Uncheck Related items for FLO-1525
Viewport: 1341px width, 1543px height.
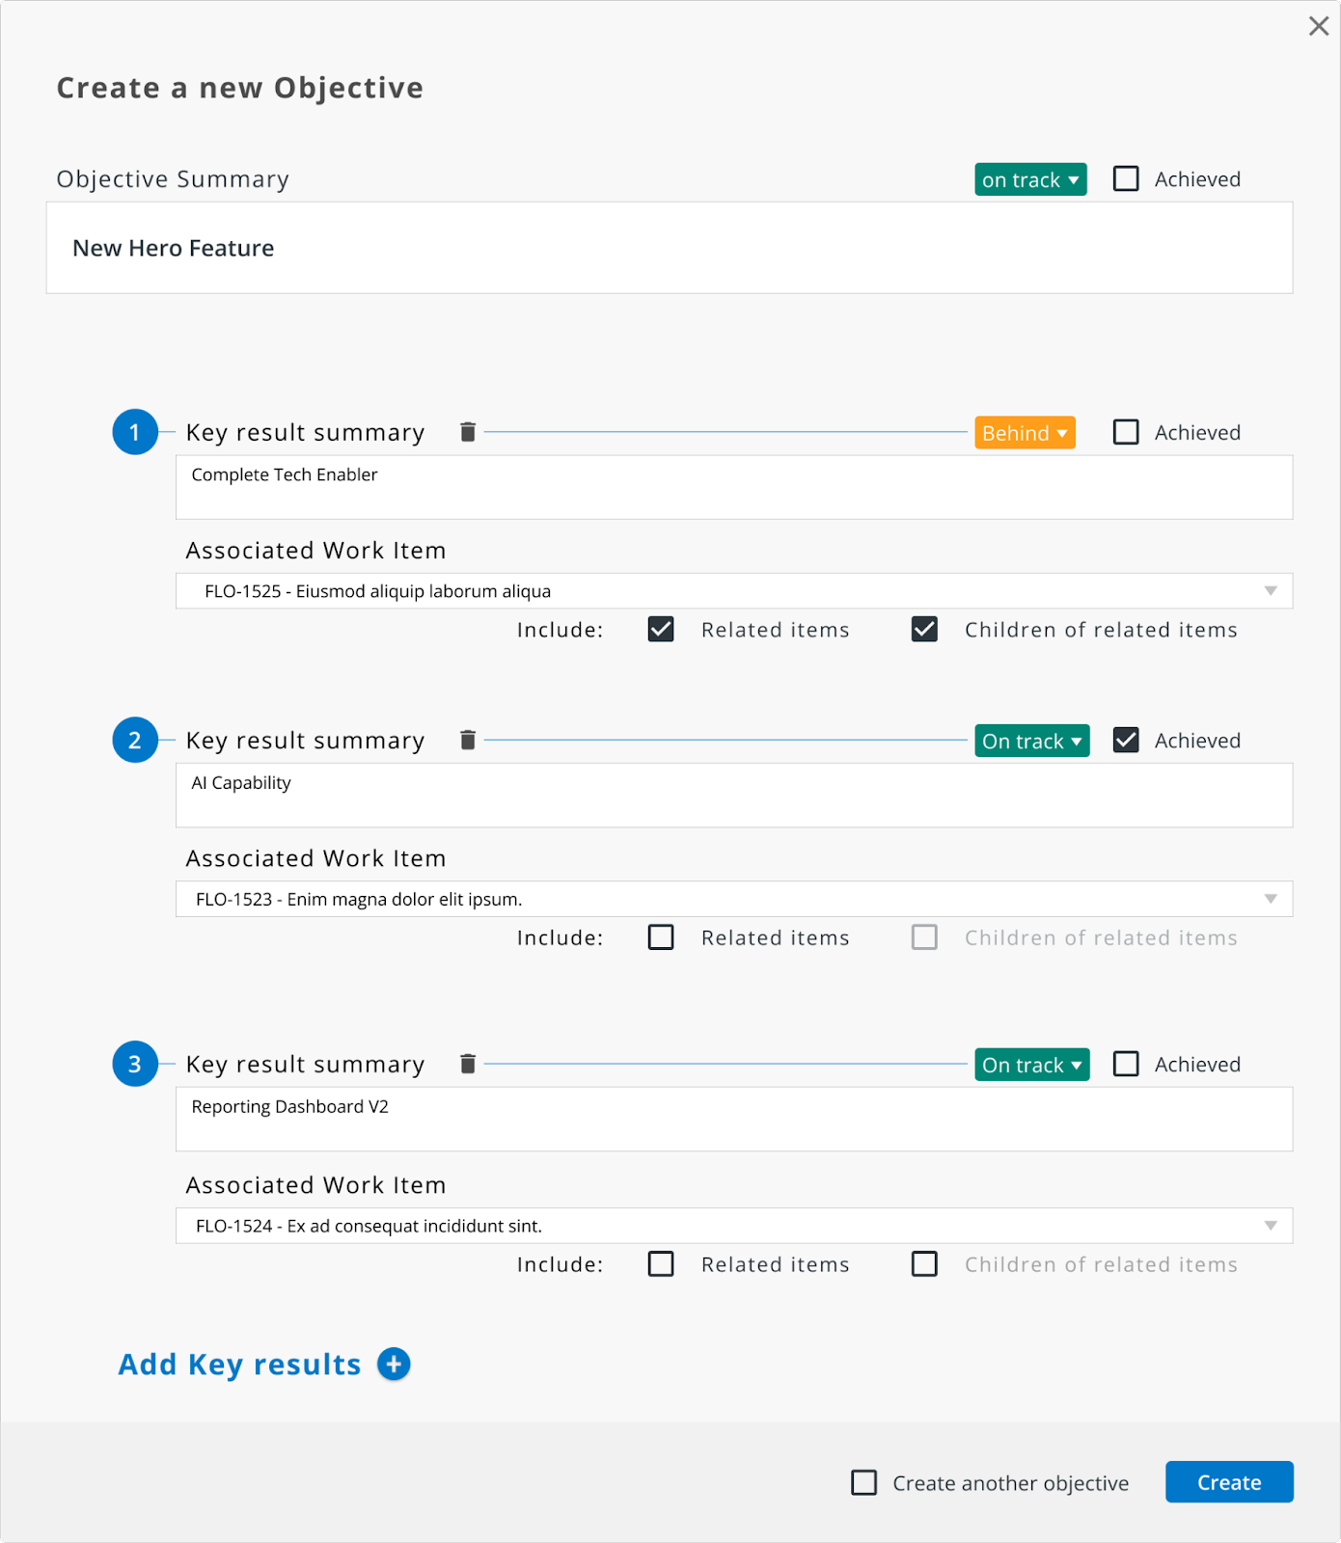tap(661, 630)
